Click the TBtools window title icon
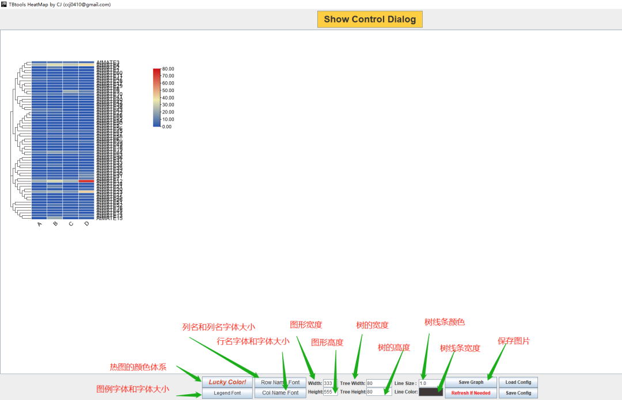This screenshot has width=622, height=400. tap(3, 5)
